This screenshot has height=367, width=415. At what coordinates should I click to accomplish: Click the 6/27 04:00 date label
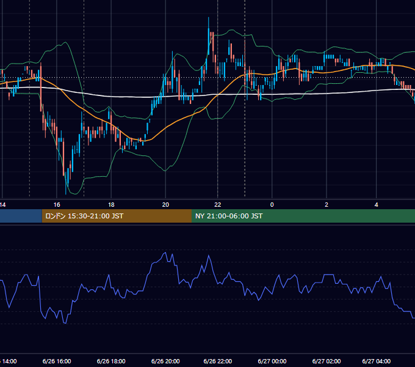click(x=377, y=361)
